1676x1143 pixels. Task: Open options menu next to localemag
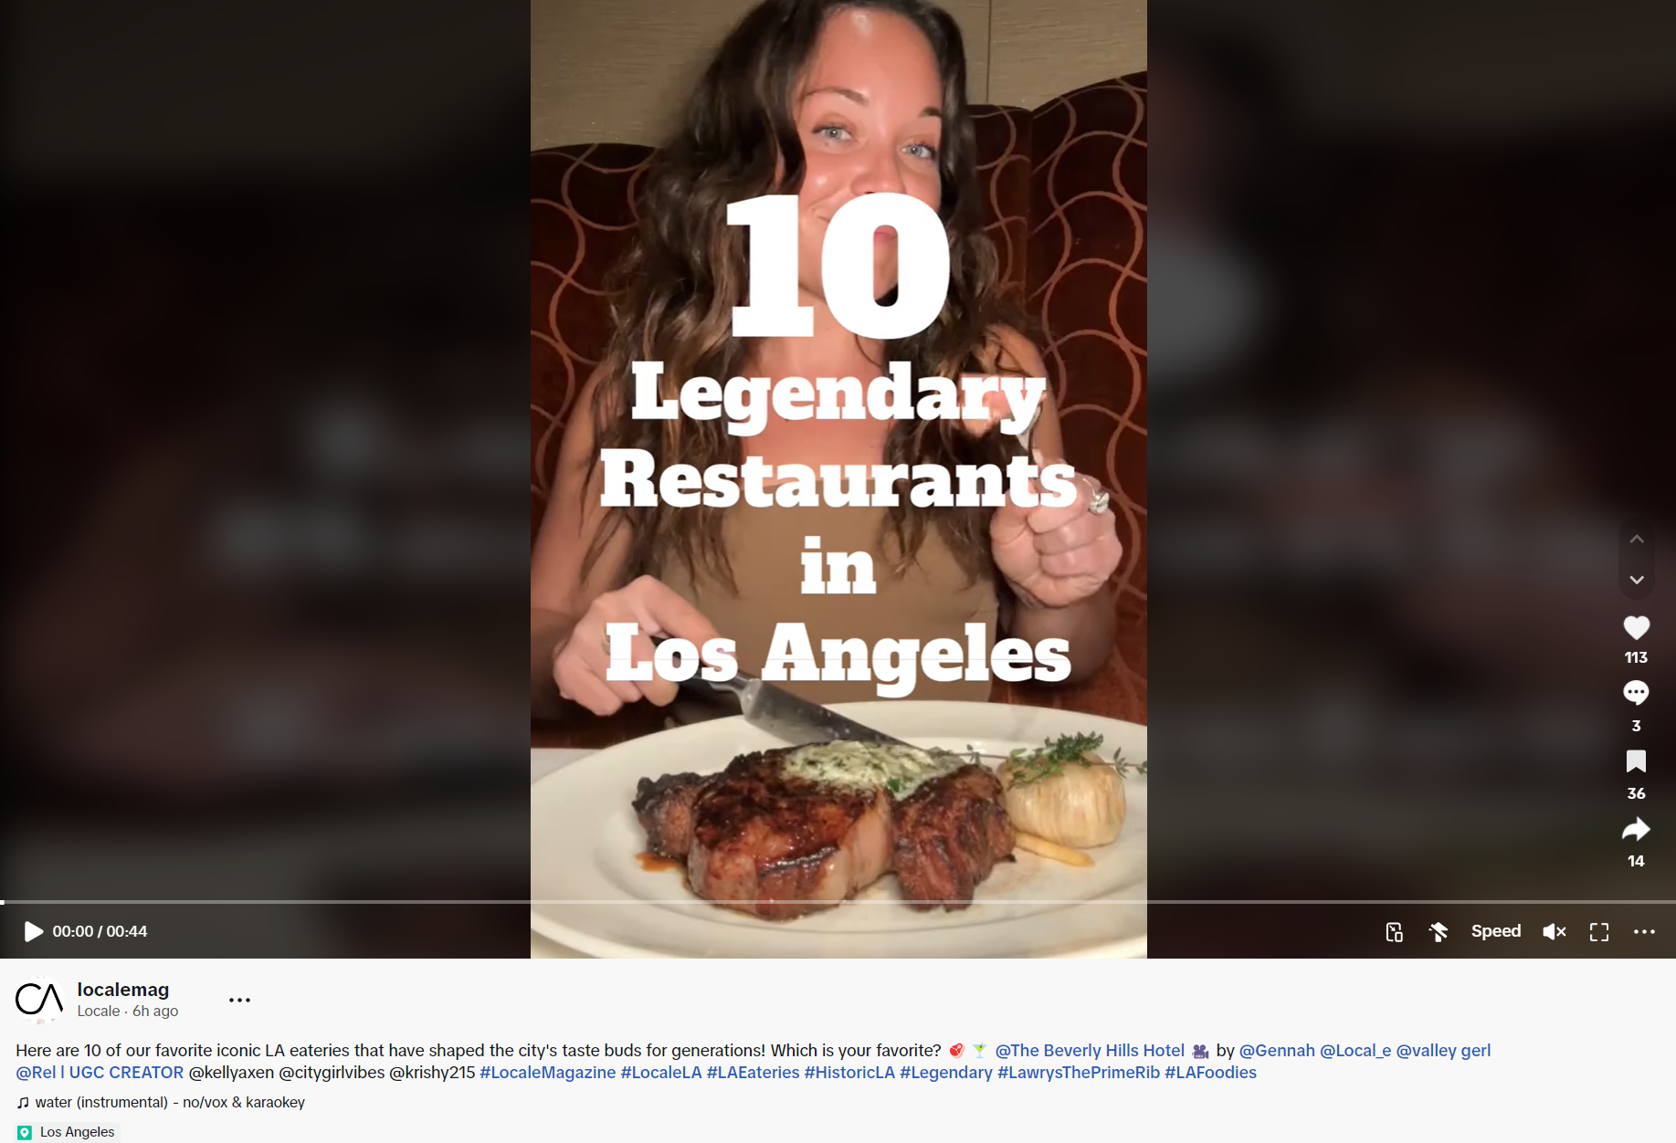click(239, 1000)
